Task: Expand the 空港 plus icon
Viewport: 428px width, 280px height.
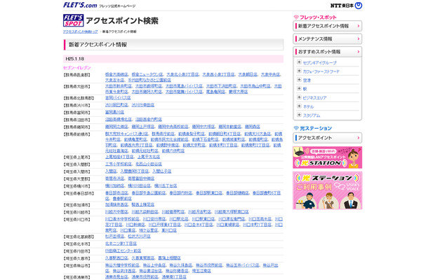Action: pos(299,80)
